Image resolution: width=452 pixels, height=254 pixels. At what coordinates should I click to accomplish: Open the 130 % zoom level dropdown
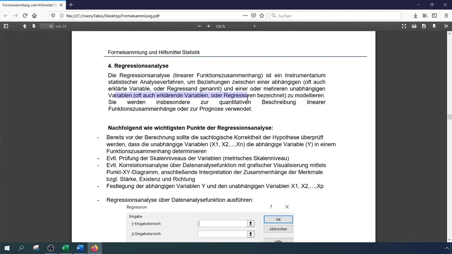tap(236, 26)
